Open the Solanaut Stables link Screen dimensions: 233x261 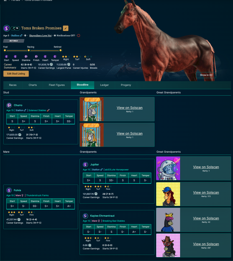[37, 110]
